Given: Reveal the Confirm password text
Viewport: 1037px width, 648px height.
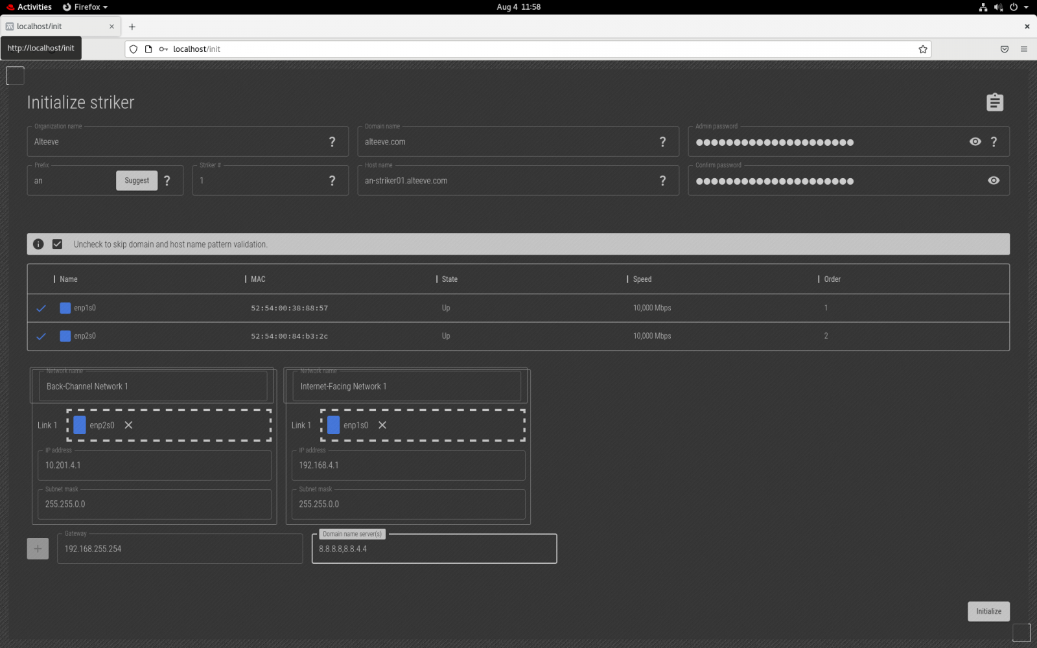Looking at the screenshot, I should point(993,181).
